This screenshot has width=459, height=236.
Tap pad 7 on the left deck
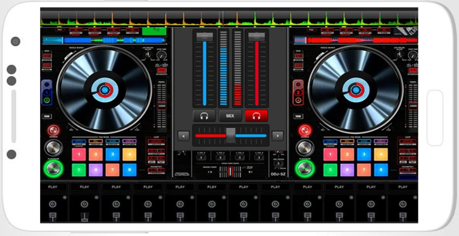tap(113, 170)
